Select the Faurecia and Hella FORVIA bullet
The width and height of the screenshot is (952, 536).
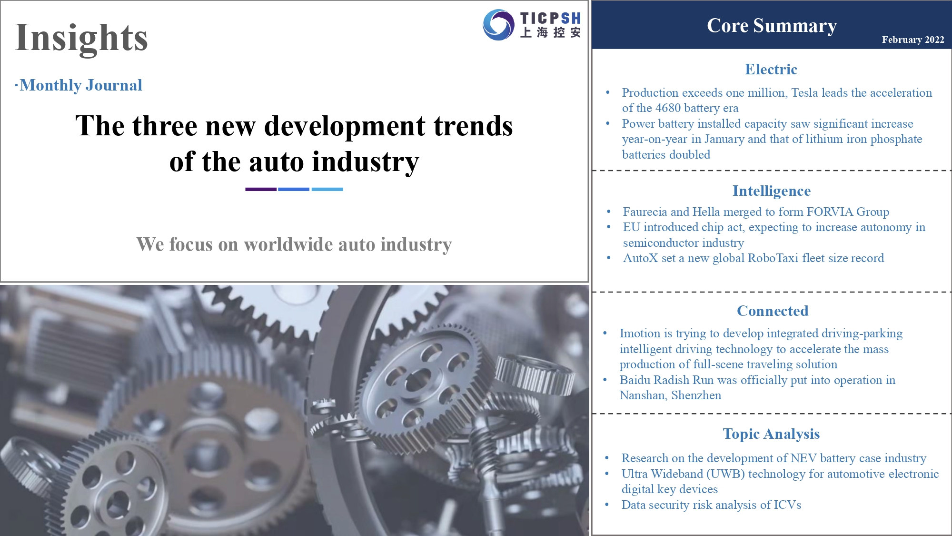(x=755, y=212)
